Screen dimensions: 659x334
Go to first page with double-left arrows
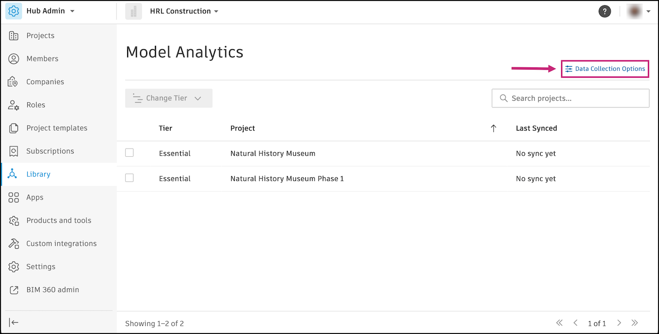click(559, 323)
